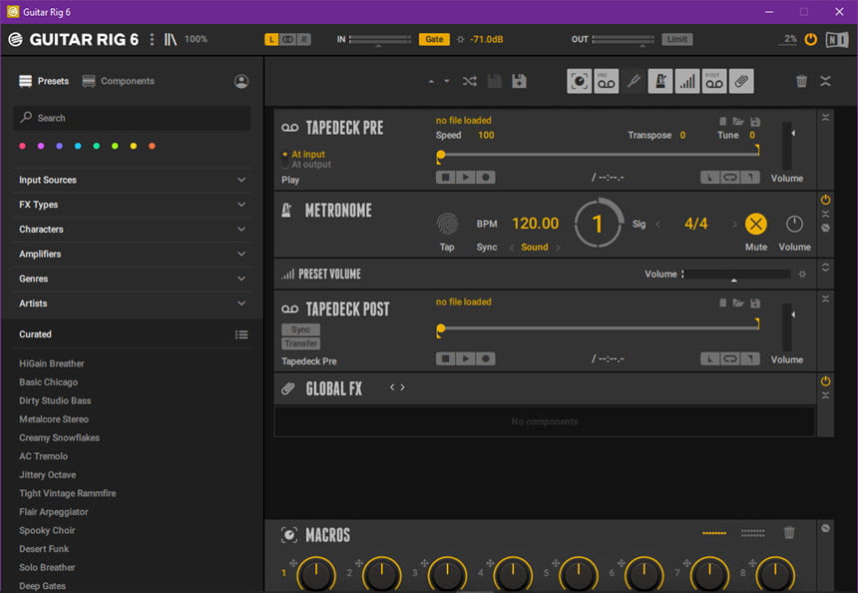Open the user account icon
The image size is (858, 593).
pos(241,82)
